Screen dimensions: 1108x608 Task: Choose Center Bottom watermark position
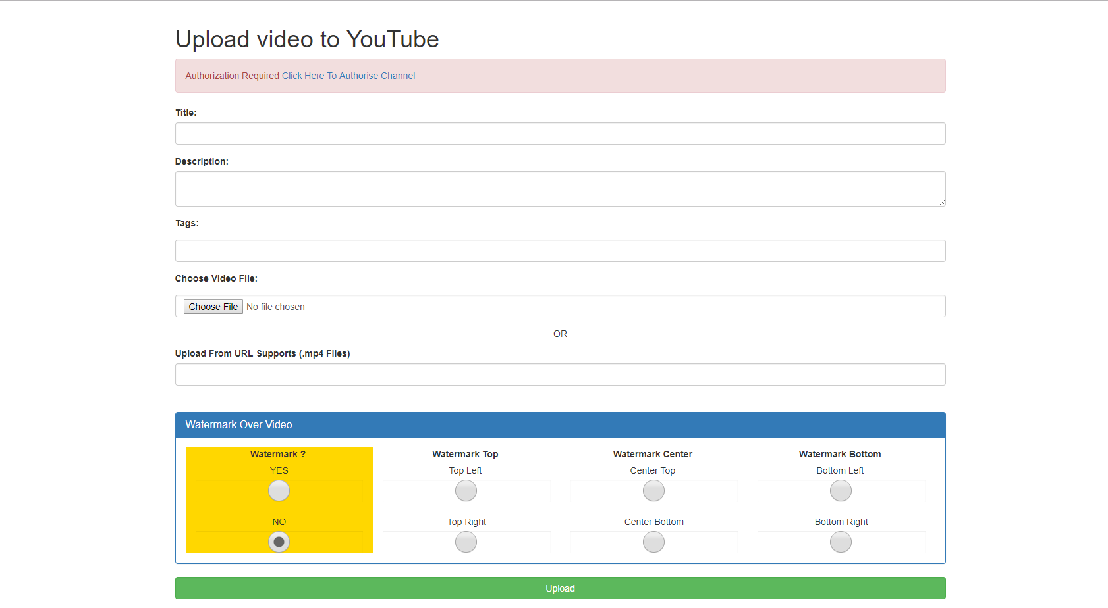click(x=653, y=542)
